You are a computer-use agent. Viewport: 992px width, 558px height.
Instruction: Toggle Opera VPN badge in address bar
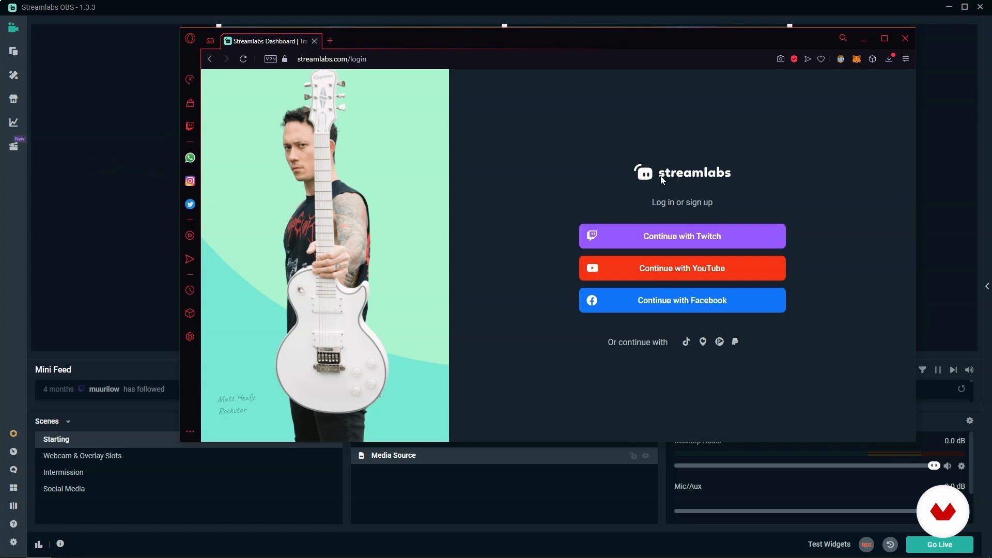tap(271, 59)
